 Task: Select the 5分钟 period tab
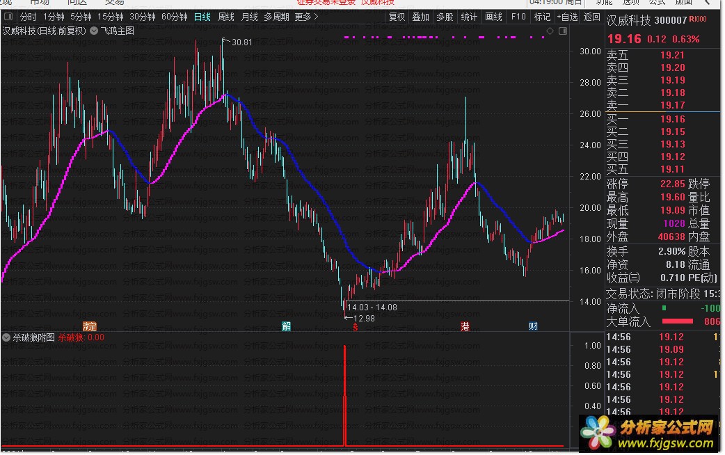coord(81,17)
